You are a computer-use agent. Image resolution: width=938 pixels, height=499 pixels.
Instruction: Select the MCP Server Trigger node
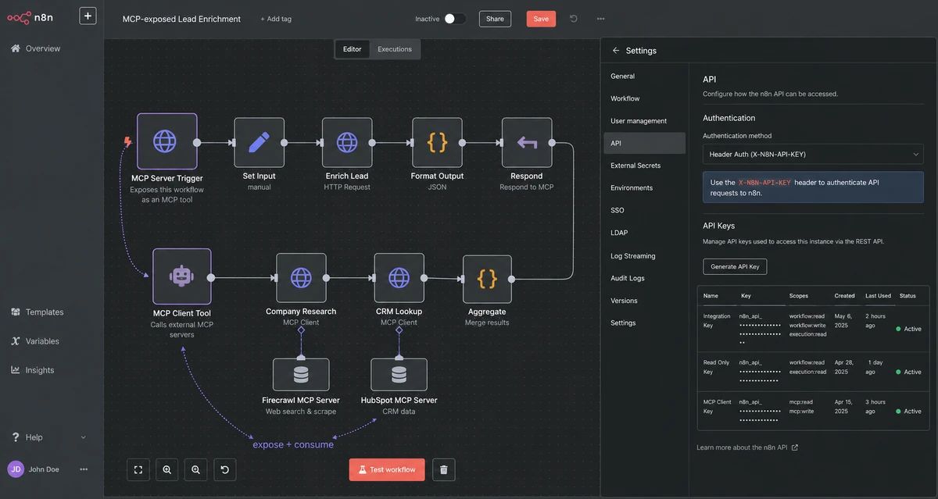point(167,141)
